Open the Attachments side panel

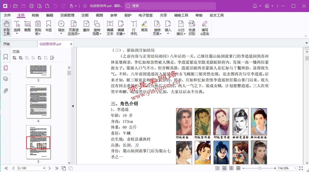point(6,90)
